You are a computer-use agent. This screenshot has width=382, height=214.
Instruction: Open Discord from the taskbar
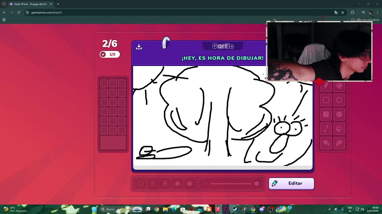pos(262,209)
